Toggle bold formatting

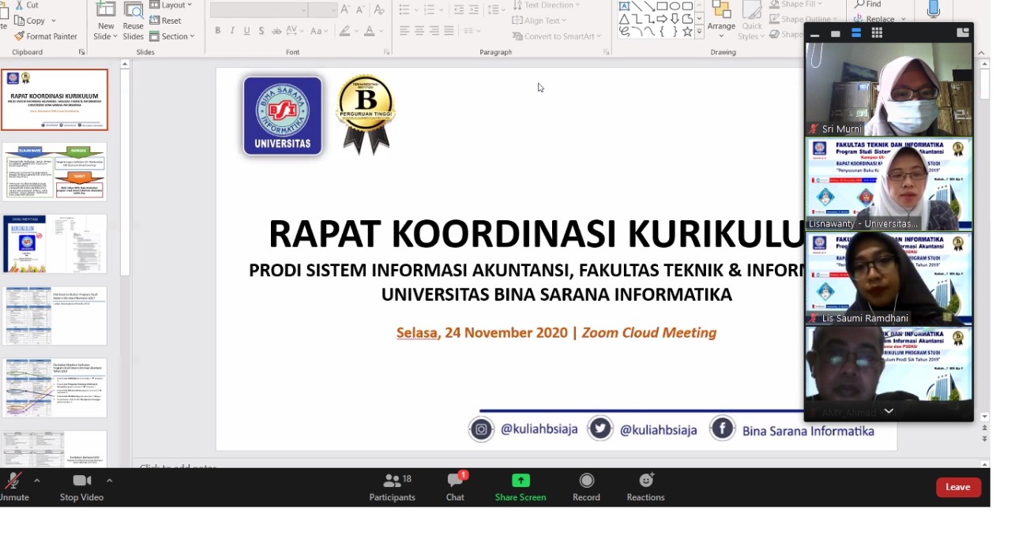tap(218, 30)
